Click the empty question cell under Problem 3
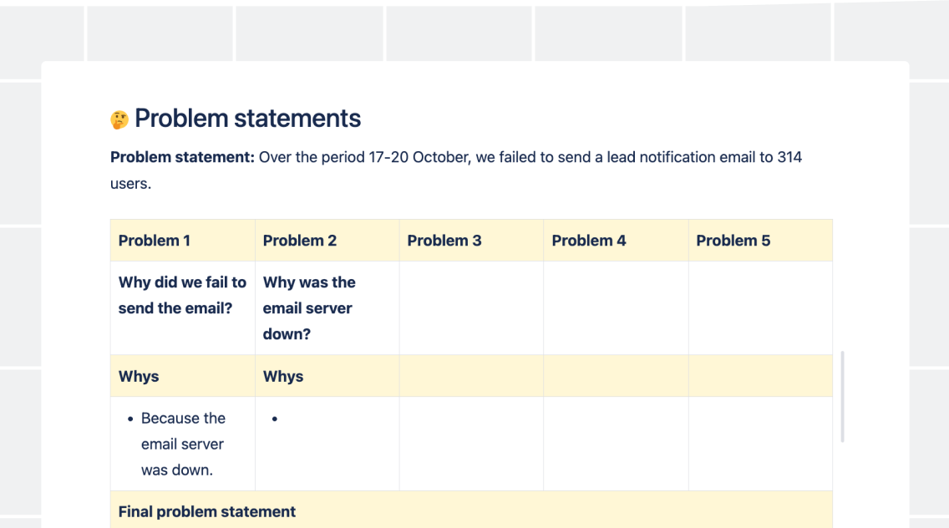The image size is (949, 528). [471, 307]
